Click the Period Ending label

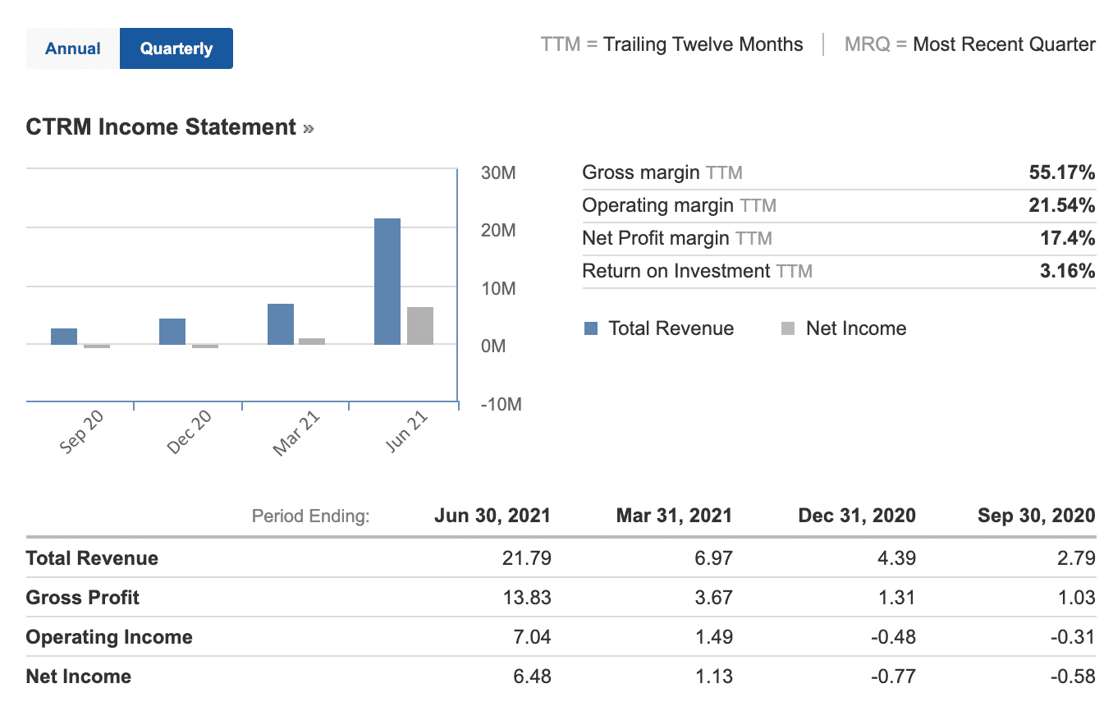point(311,516)
